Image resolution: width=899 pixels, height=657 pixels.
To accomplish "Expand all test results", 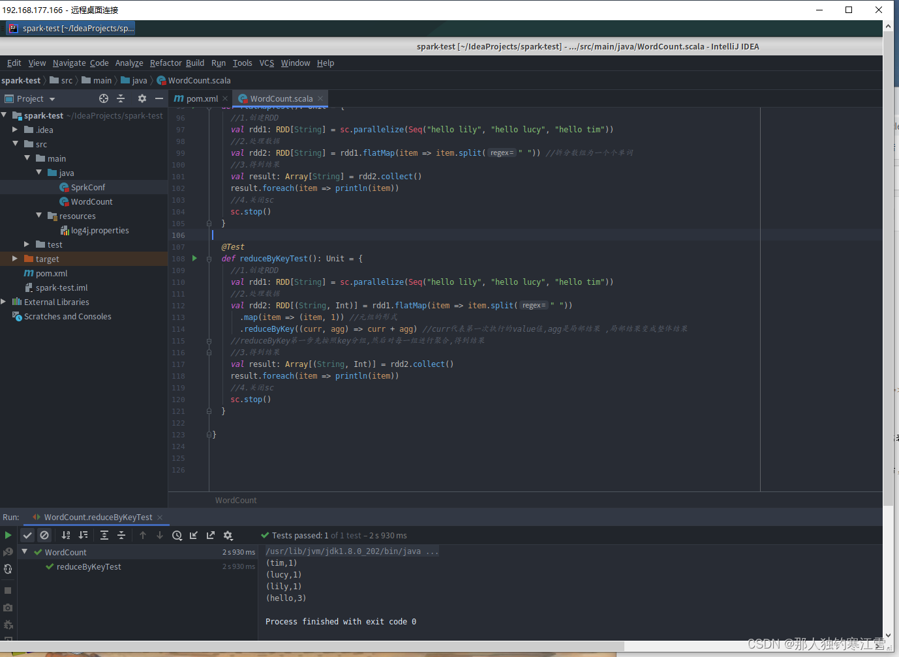I will 104,535.
